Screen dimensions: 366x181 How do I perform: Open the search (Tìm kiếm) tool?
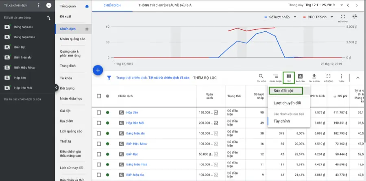(261, 77)
